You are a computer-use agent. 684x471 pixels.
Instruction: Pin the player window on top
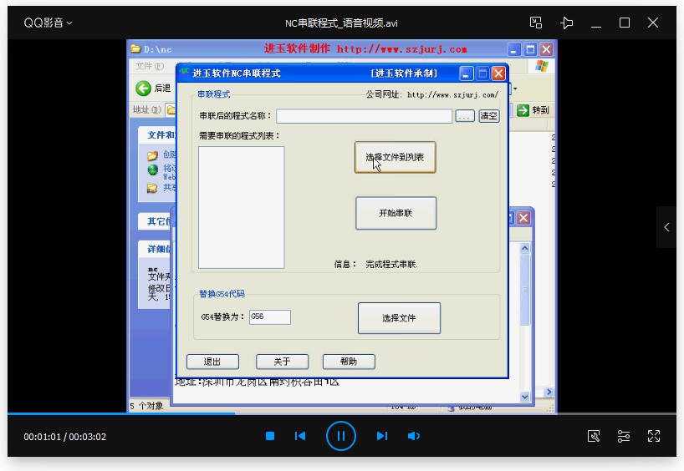pos(566,23)
